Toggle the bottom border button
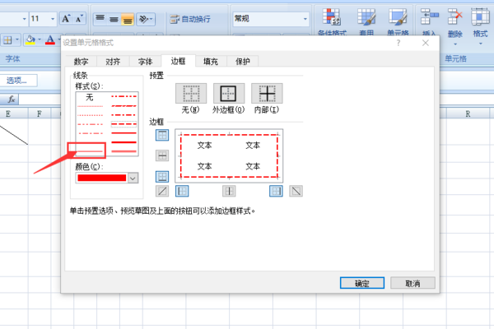Screen dimensions: 494x329 (162, 176)
